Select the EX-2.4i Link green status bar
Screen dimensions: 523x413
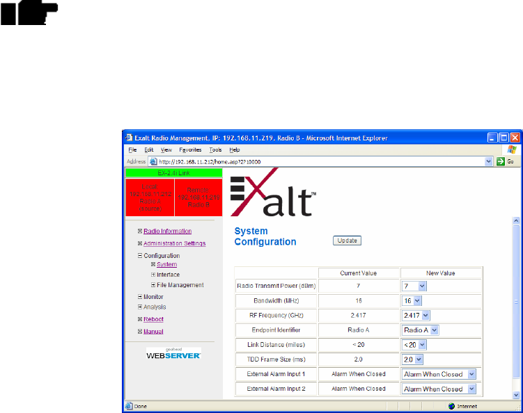(174, 173)
